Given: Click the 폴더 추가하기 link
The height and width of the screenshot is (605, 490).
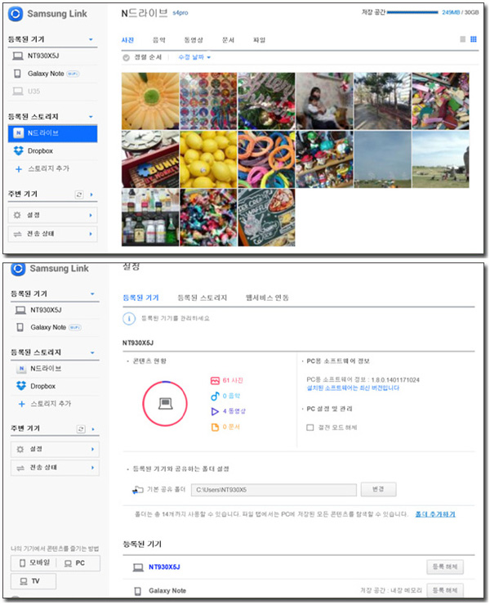Looking at the screenshot, I should (x=435, y=514).
